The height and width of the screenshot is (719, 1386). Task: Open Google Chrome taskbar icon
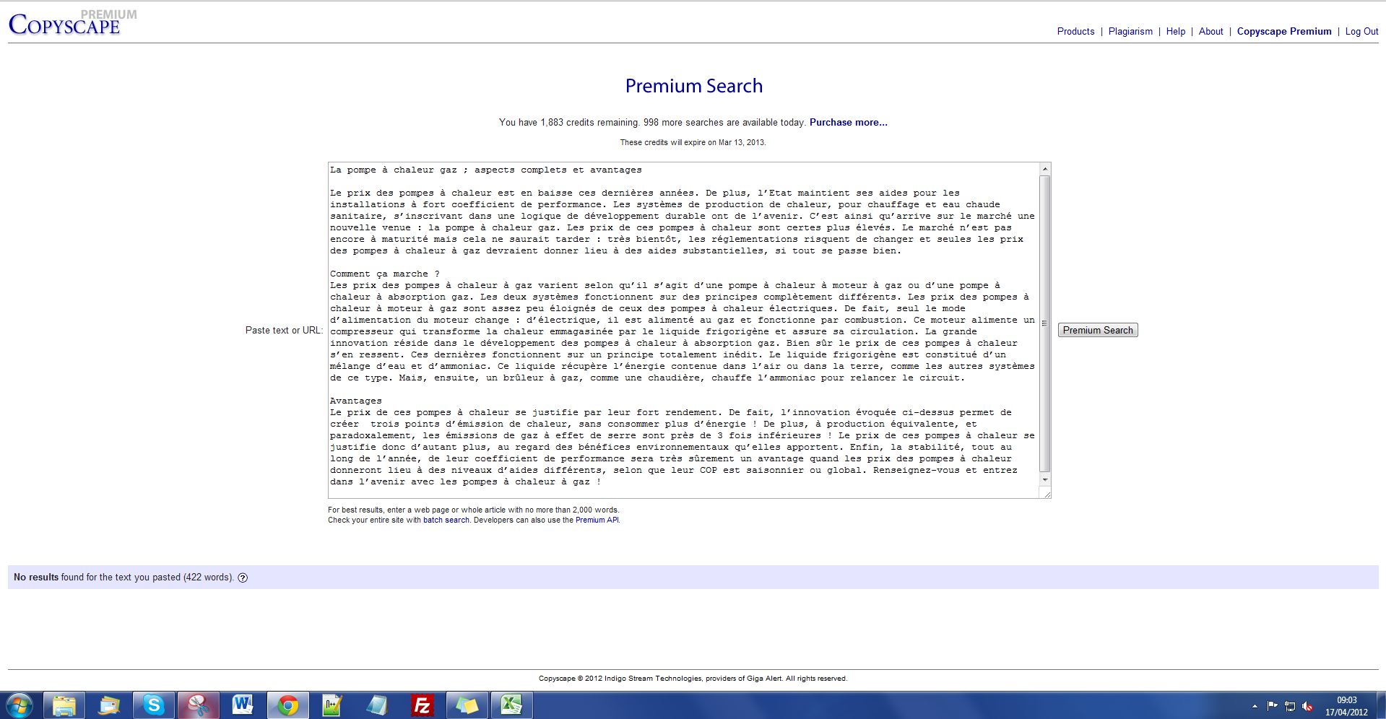[287, 705]
